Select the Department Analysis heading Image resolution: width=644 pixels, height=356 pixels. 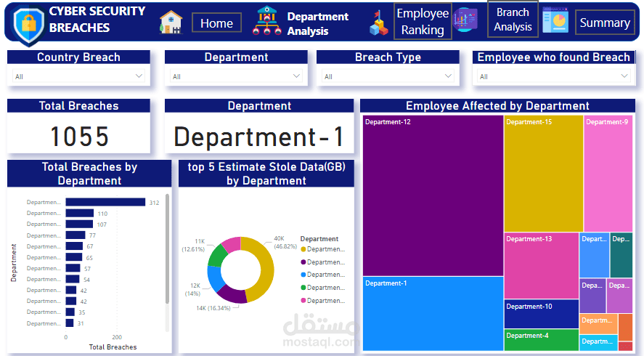pos(317,23)
